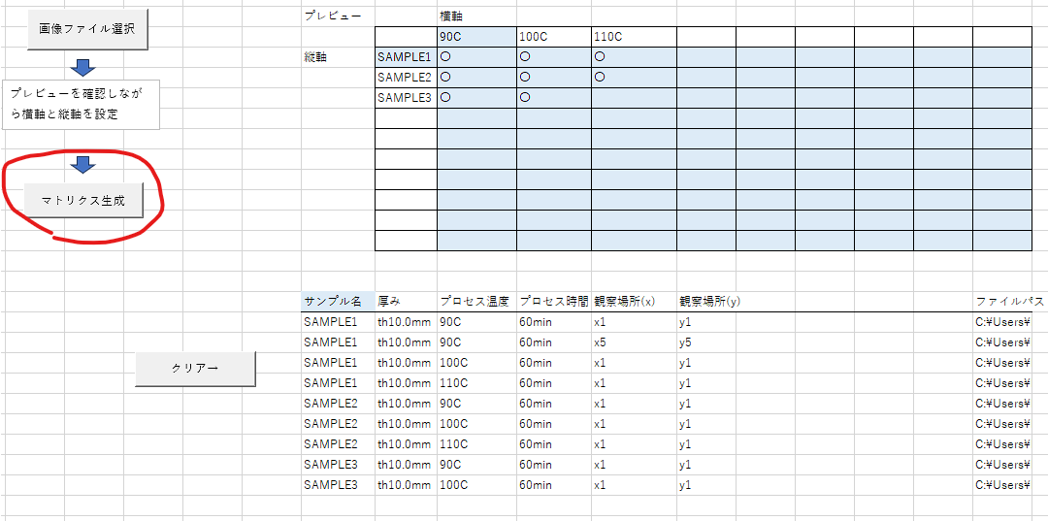This screenshot has height=521, width=1048.
Task: Select the プレビューを確認しながら instruction text box
Action: [x=81, y=104]
